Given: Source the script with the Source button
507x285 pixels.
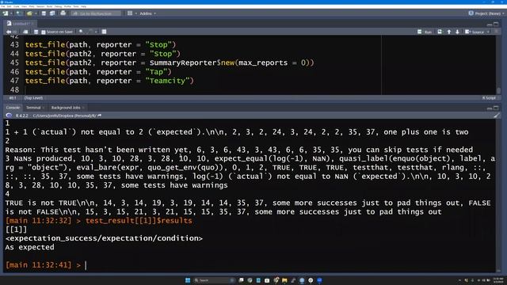Looking at the screenshot, I should point(475,32).
